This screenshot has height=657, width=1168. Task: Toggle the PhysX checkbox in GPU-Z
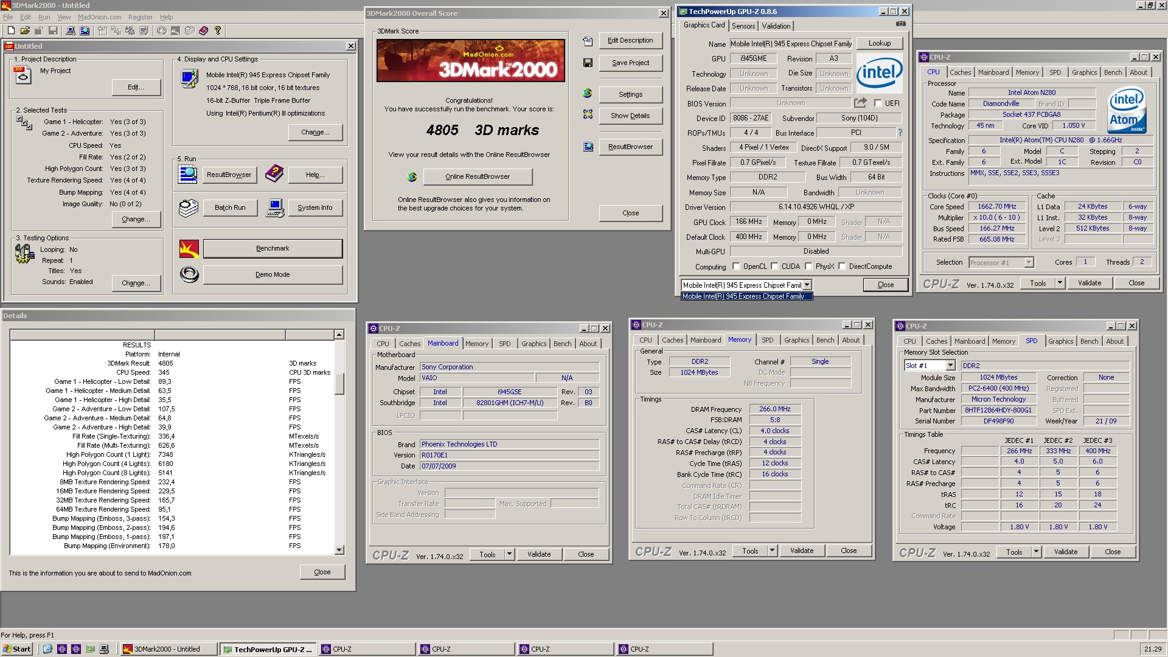click(x=808, y=266)
